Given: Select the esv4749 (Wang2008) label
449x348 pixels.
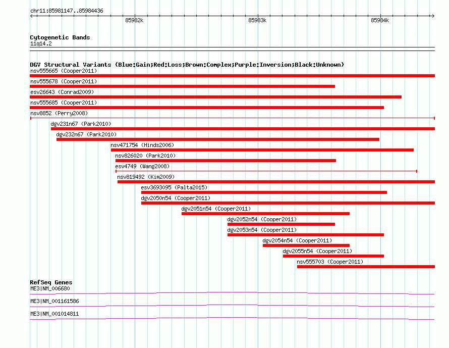Looking at the screenshot, I should (x=142, y=166).
